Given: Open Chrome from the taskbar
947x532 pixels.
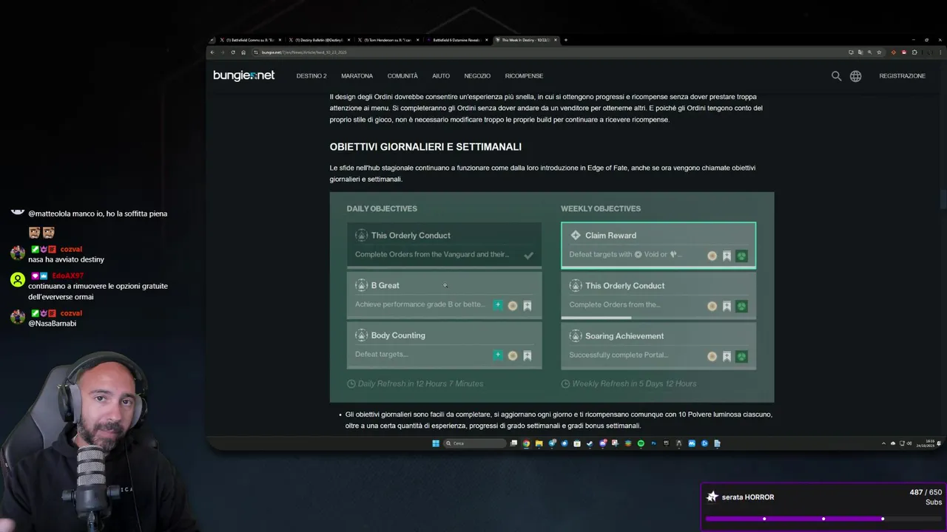Looking at the screenshot, I should click(526, 443).
